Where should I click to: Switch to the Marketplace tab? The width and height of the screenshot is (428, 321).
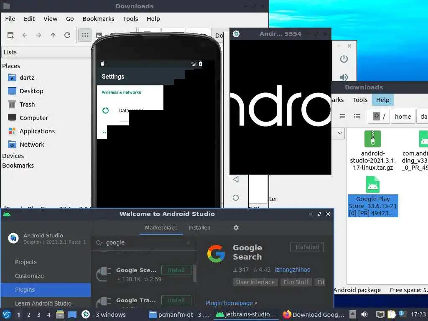(161, 228)
